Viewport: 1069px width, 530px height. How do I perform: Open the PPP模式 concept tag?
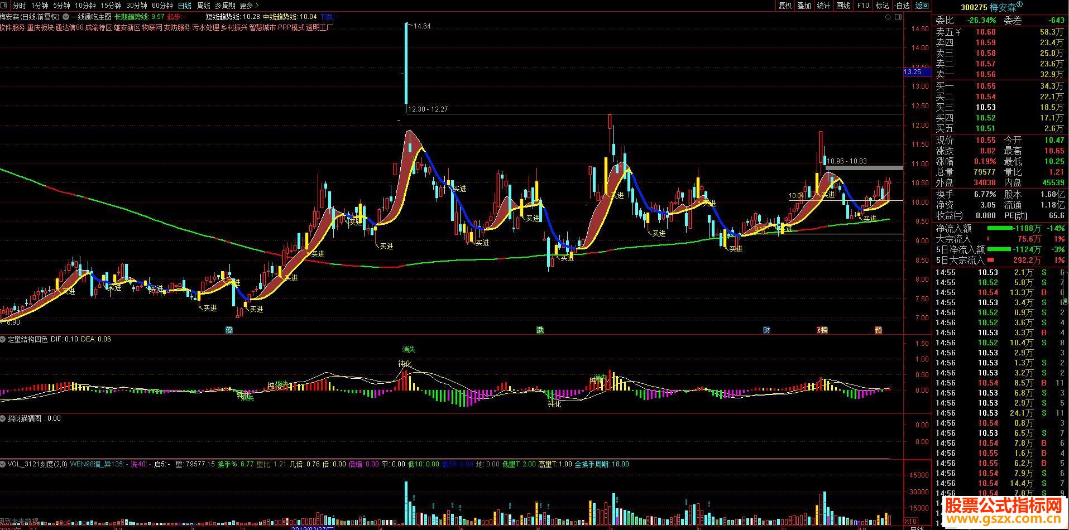pos(290,27)
